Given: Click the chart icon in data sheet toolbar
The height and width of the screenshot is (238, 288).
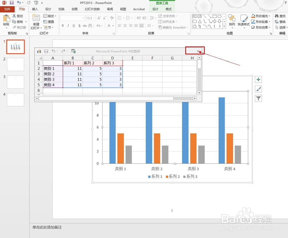Looking at the screenshot, I should (x=39, y=51).
